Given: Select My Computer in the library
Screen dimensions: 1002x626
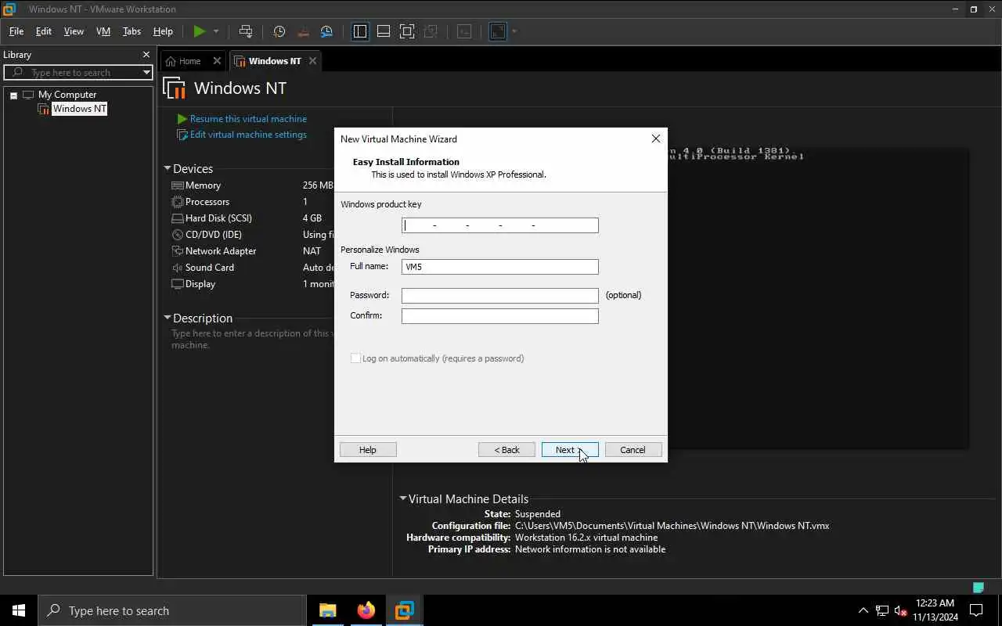Looking at the screenshot, I should click(x=67, y=95).
